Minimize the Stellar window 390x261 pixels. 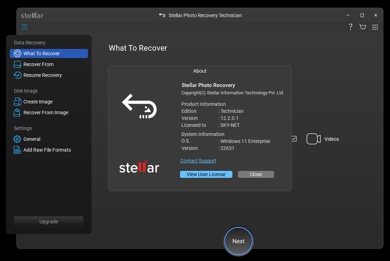tap(348, 15)
